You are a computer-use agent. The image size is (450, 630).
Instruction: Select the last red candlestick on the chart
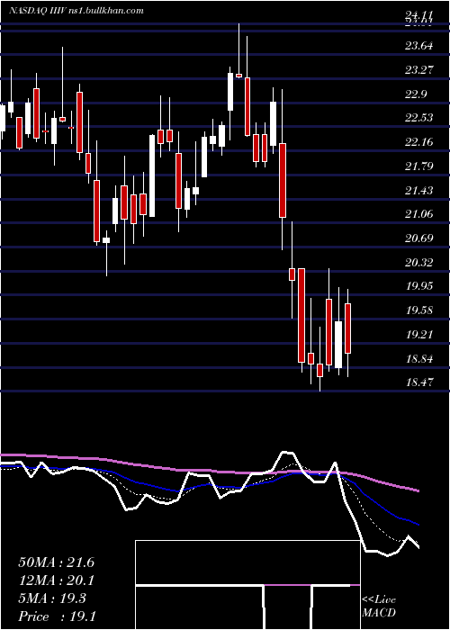coord(348,328)
